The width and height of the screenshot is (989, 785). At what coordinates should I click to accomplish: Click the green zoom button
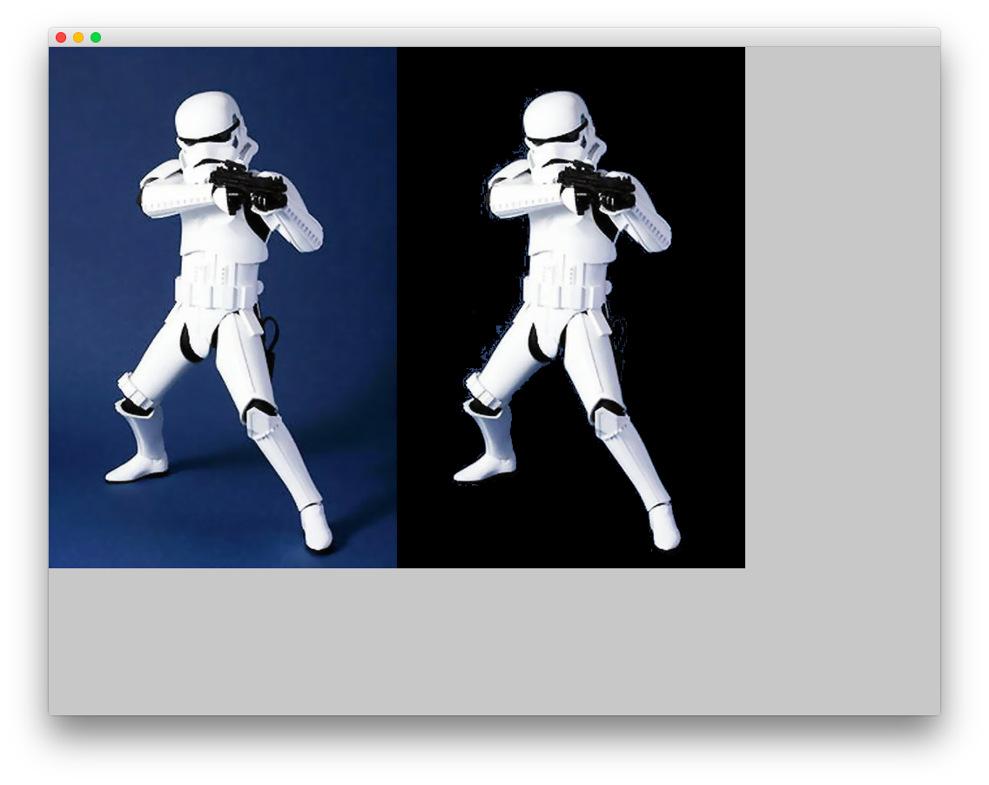pyautogui.click(x=96, y=37)
